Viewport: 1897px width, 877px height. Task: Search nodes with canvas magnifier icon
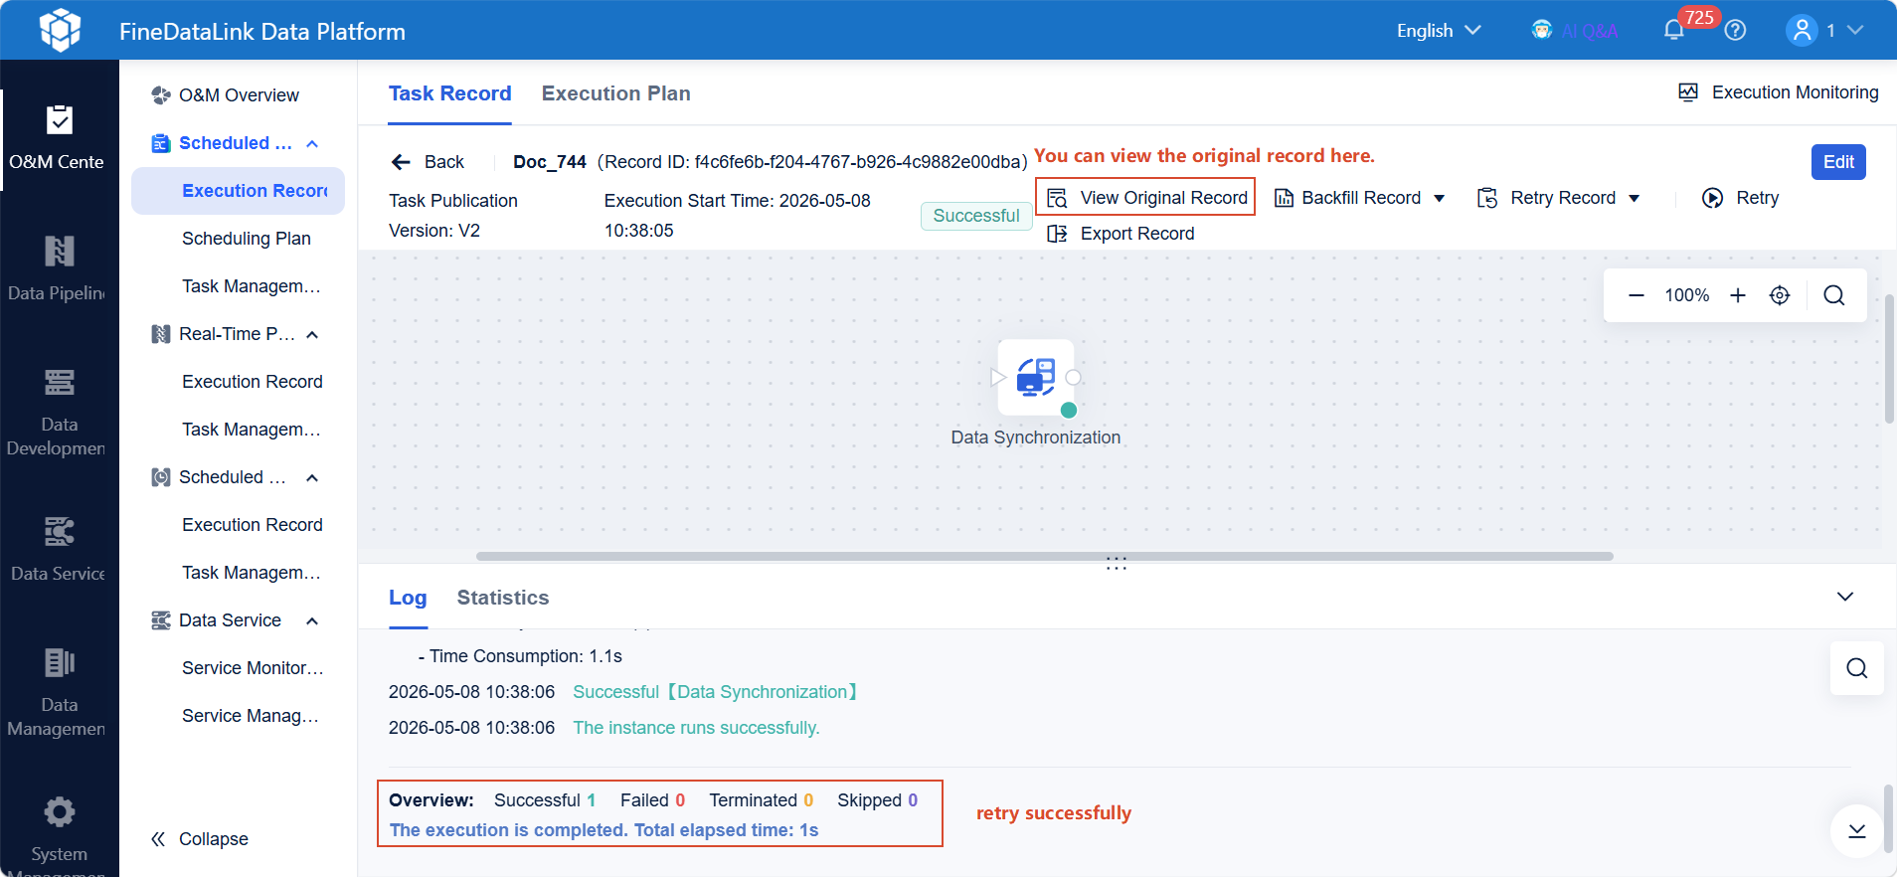click(x=1834, y=295)
